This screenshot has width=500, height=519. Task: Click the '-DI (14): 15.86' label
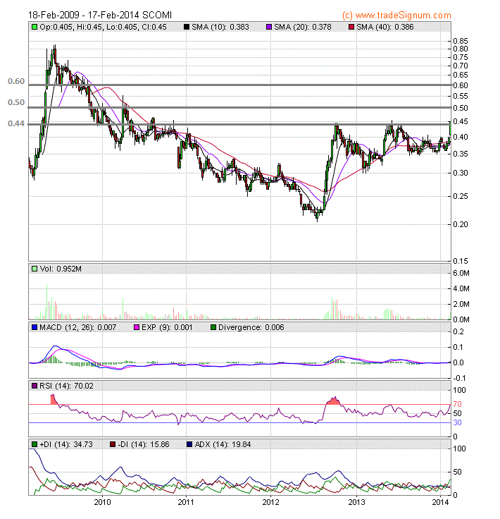[x=144, y=444]
